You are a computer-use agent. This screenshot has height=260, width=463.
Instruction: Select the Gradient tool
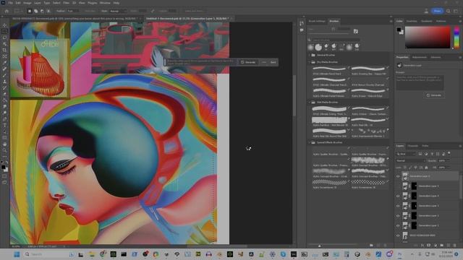click(x=4, y=100)
